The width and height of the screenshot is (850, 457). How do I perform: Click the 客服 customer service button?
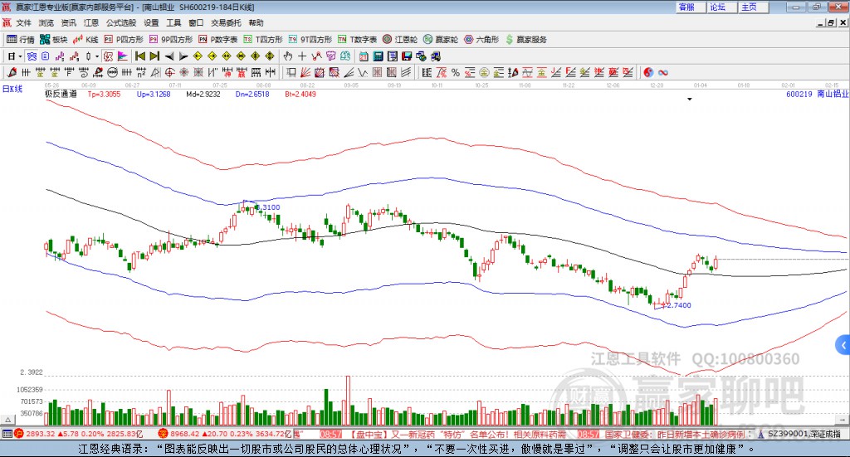coord(686,7)
